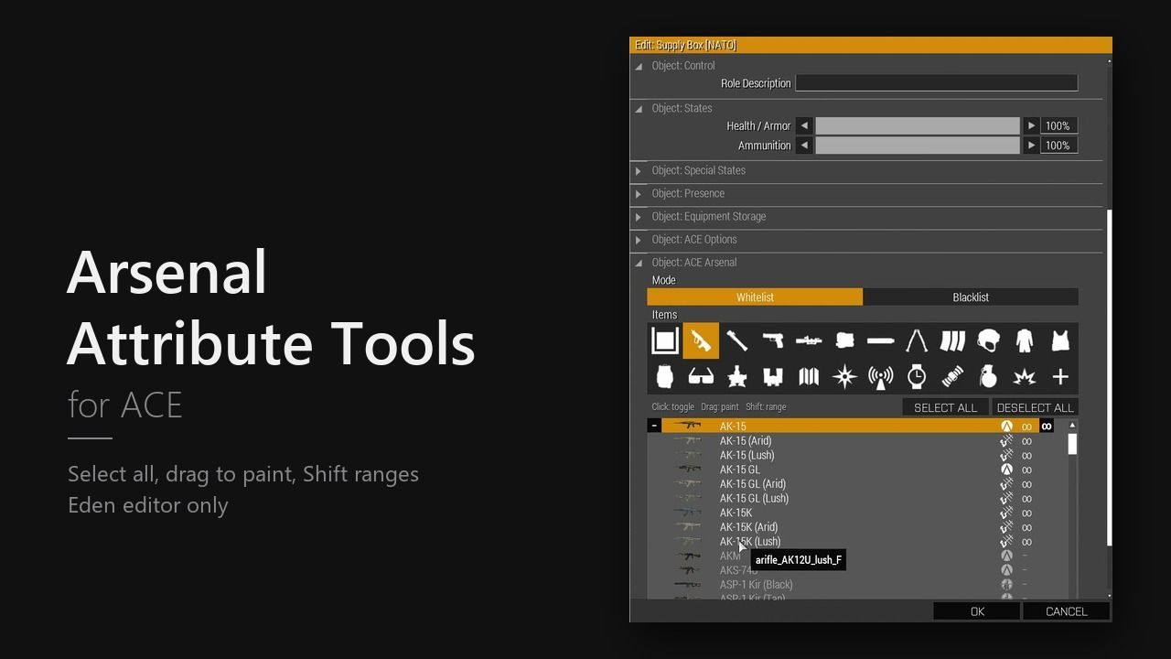Open the launcher weapons category
Screen dimensions: 1171x659
click(736, 341)
